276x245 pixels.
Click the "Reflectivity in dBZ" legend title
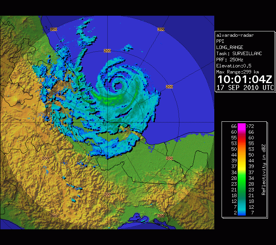[263, 170]
